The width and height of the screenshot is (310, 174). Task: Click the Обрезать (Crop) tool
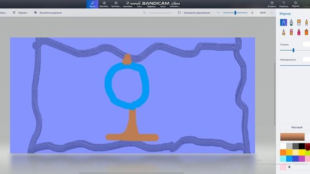(x=20, y=13)
